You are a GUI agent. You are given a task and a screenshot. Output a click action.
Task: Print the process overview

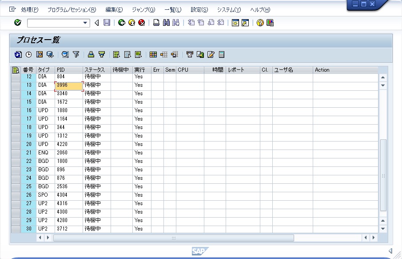coord(156,23)
